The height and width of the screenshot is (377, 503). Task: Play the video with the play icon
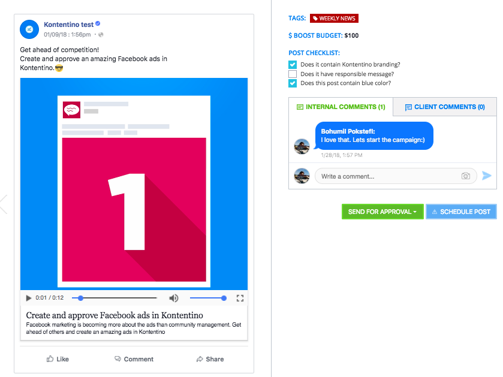[29, 298]
